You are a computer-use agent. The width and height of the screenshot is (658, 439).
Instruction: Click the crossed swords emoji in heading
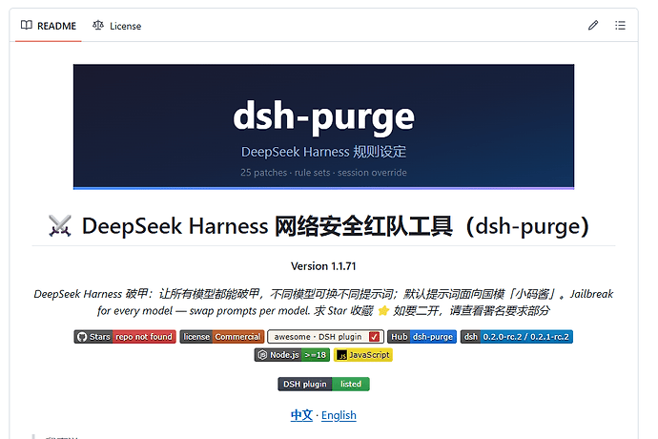click(59, 226)
